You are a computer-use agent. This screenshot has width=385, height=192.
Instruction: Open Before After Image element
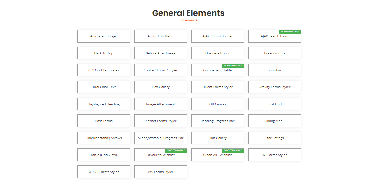pyautogui.click(x=161, y=53)
